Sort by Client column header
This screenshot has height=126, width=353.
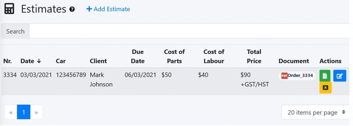point(98,61)
